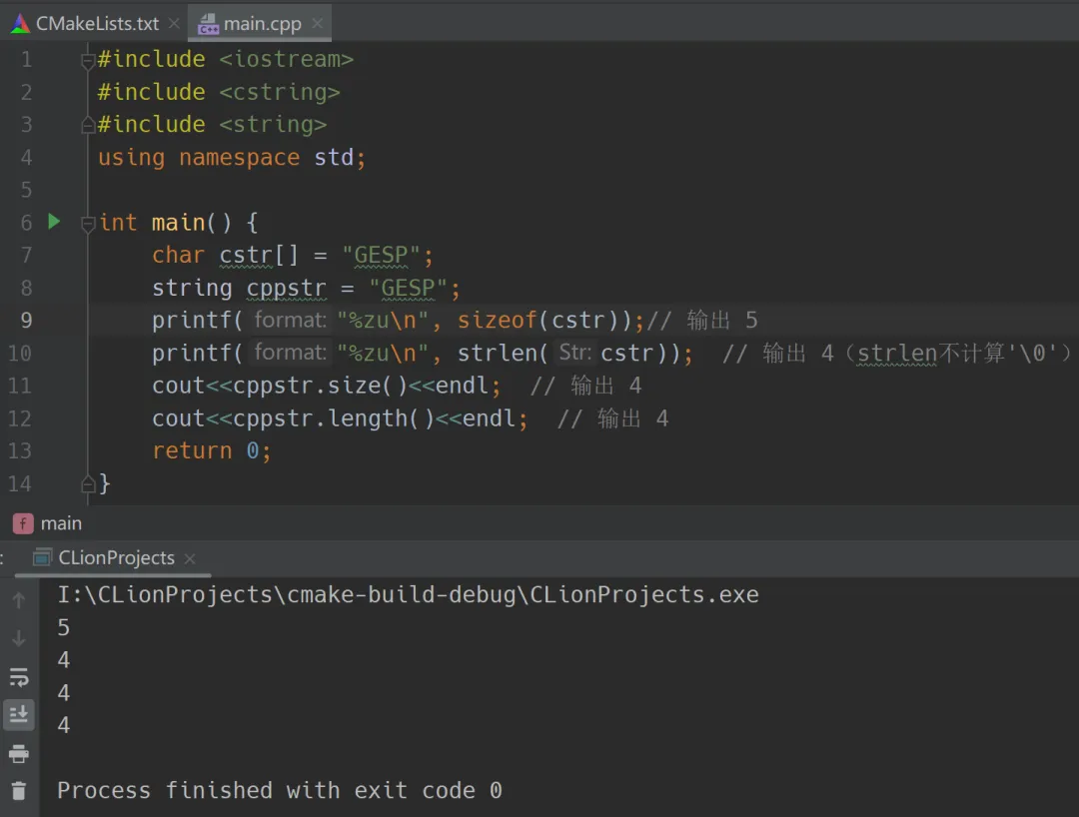Screen dimensions: 1079x817
Task: Click 'using namespace std;' on line 4
Action: tap(232, 158)
